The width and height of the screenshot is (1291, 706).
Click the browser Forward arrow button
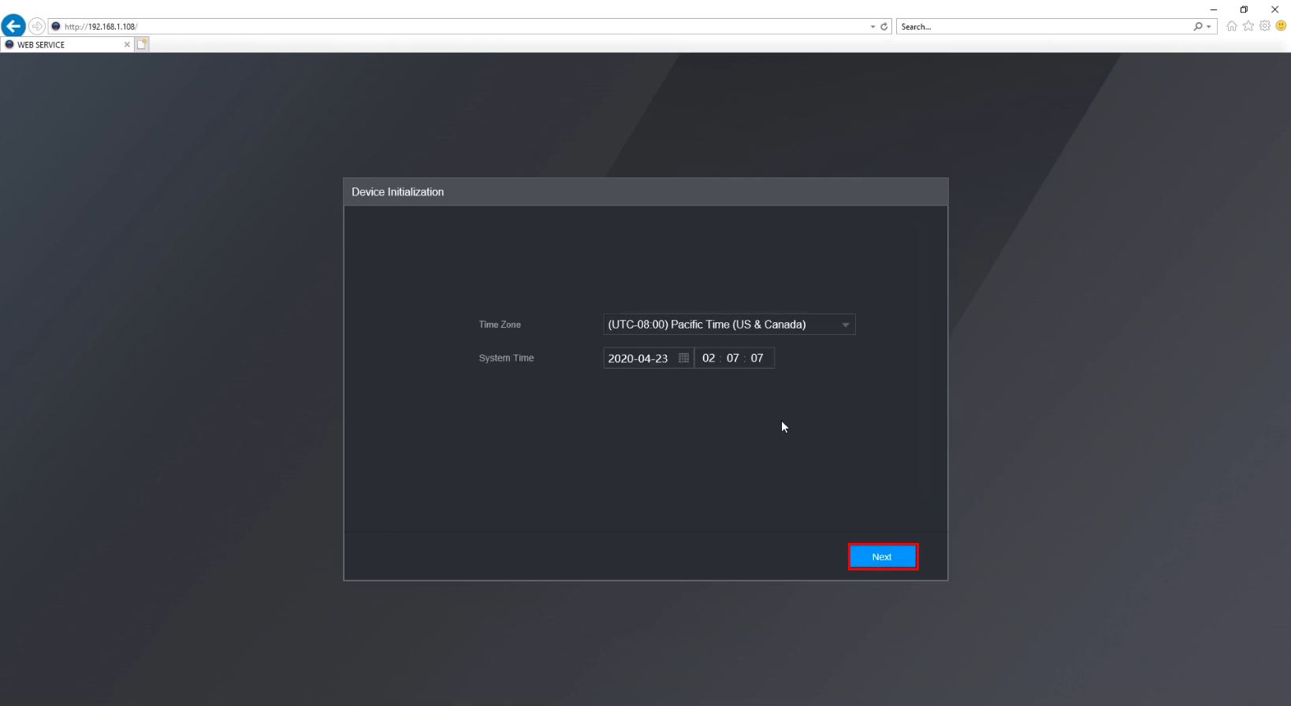[x=37, y=26]
